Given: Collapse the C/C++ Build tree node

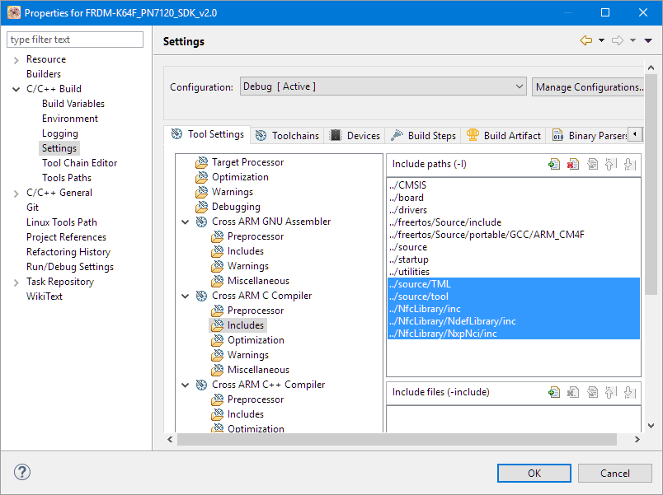Looking at the screenshot, I should (16, 89).
